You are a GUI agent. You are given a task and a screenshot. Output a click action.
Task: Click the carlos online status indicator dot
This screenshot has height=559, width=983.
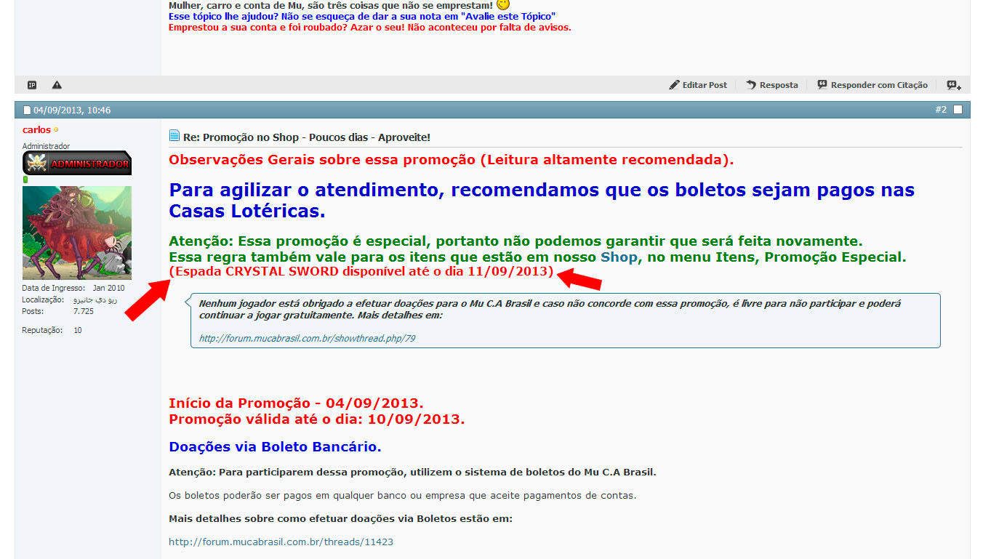point(56,130)
